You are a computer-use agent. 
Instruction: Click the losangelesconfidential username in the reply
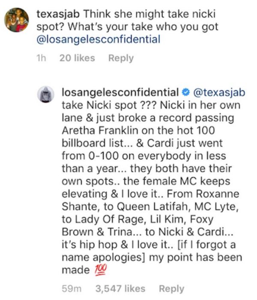(x=120, y=92)
